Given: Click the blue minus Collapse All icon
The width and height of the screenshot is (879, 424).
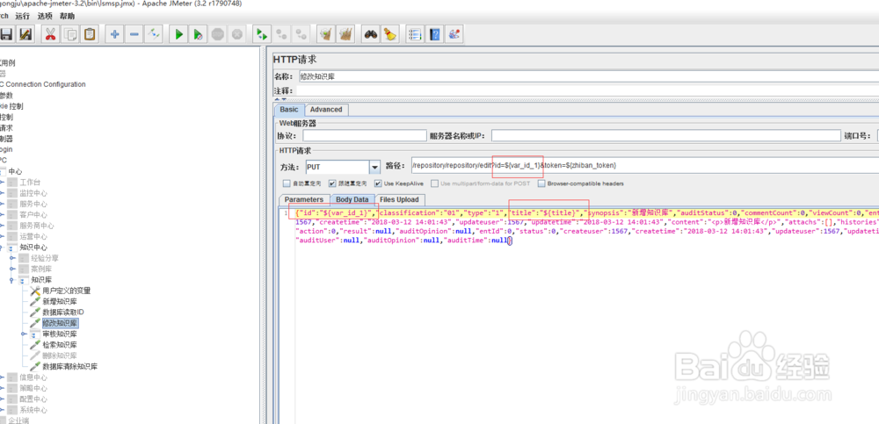Looking at the screenshot, I should point(134,34).
